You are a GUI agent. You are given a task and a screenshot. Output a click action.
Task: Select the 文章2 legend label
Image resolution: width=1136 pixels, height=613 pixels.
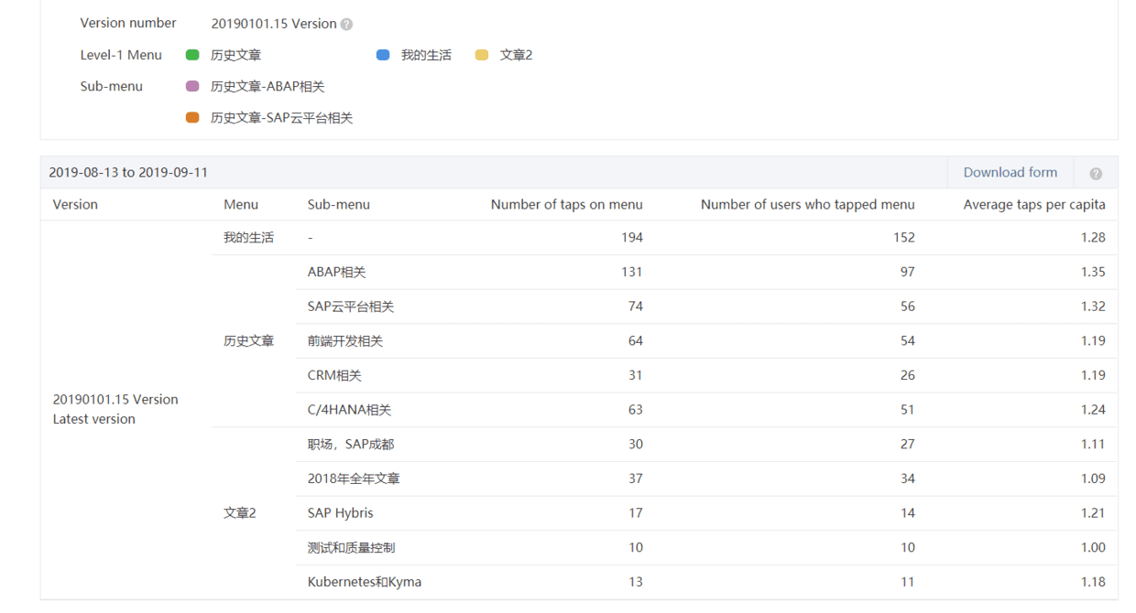516,55
